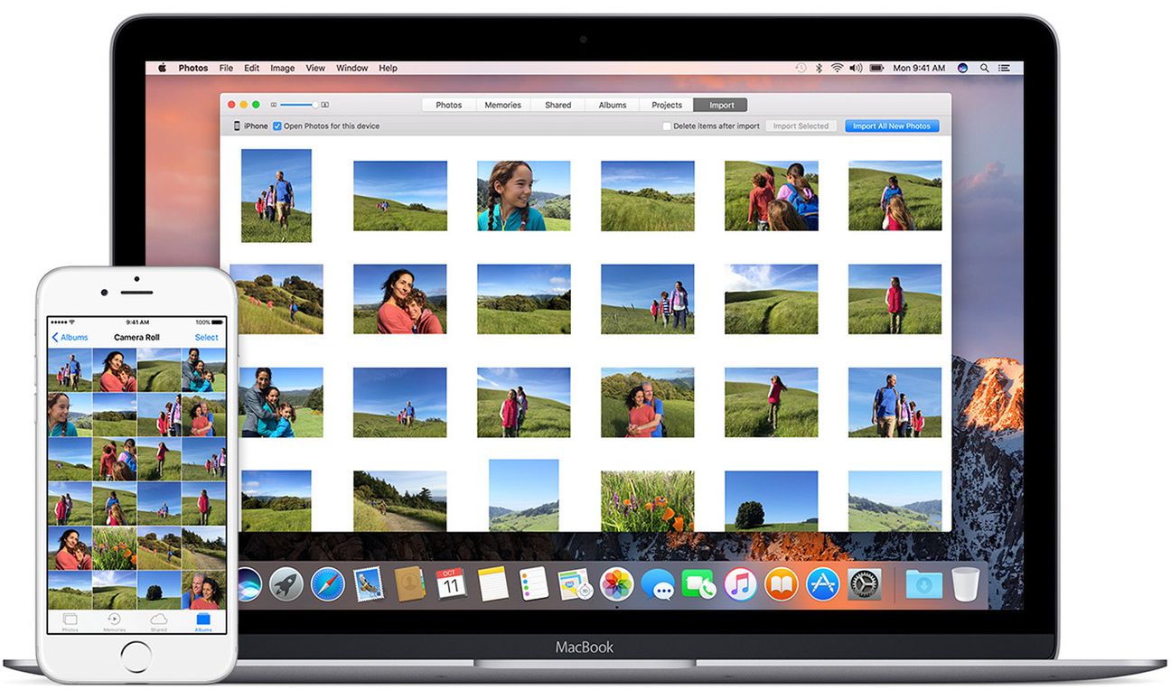Open Spotlight search magnifier
Screen dimensions: 1171x690
click(985, 68)
